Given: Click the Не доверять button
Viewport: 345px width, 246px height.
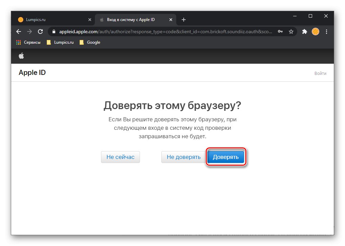Looking at the screenshot, I should [x=183, y=157].
